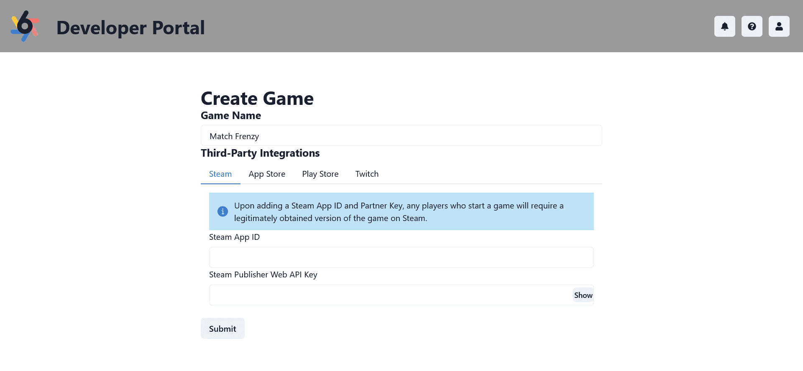Open the Play Store integration tab
This screenshot has height=371, width=803.
coord(320,174)
